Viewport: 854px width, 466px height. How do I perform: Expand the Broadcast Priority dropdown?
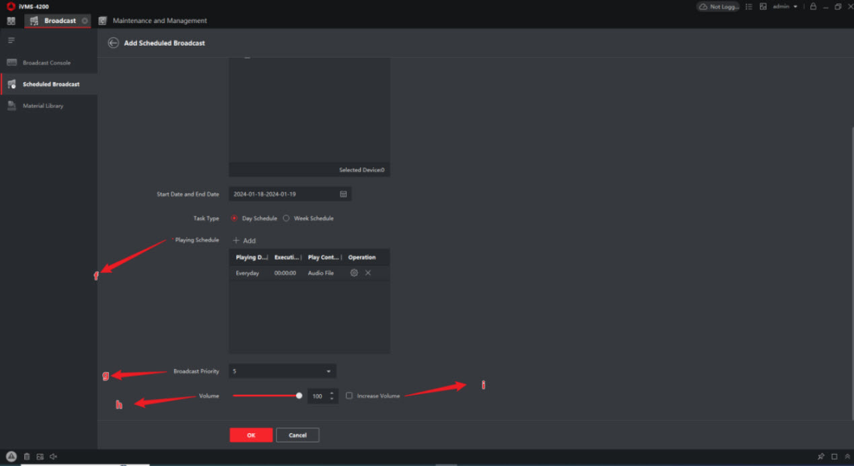[328, 371]
